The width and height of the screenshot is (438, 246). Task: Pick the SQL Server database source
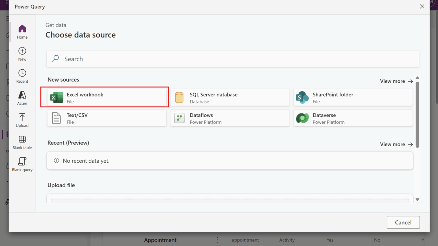230,98
